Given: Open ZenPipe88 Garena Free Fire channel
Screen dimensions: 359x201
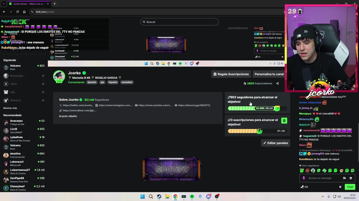Looking at the screenshot, I should 24,180.
